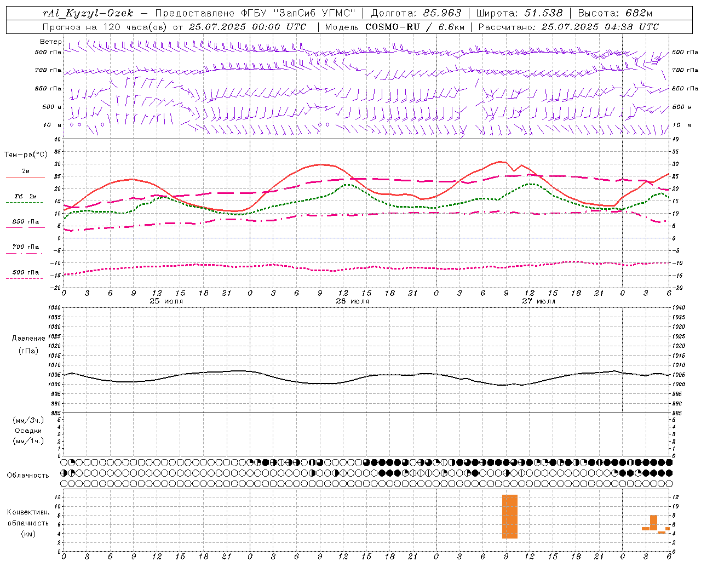The image size is (701, 561).
Task: Click the '(мм/1ч.)' precipitation unit label
Action: (x=28, y=441)
